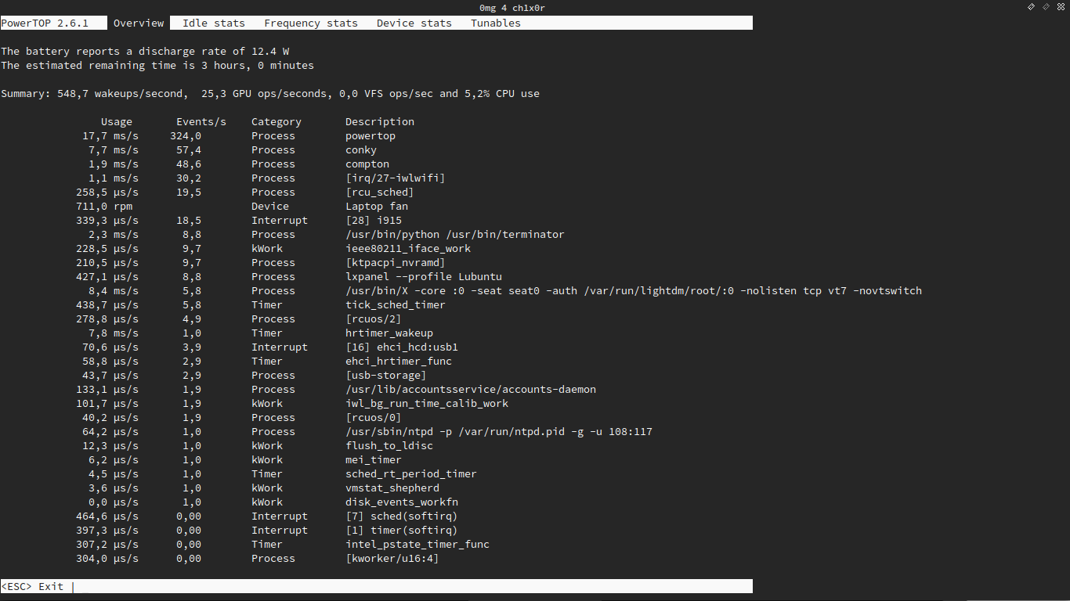Select the iwl_bg_run_time_calib_work description
This screenshot has width=1070, height=601.
coord(427,403)
